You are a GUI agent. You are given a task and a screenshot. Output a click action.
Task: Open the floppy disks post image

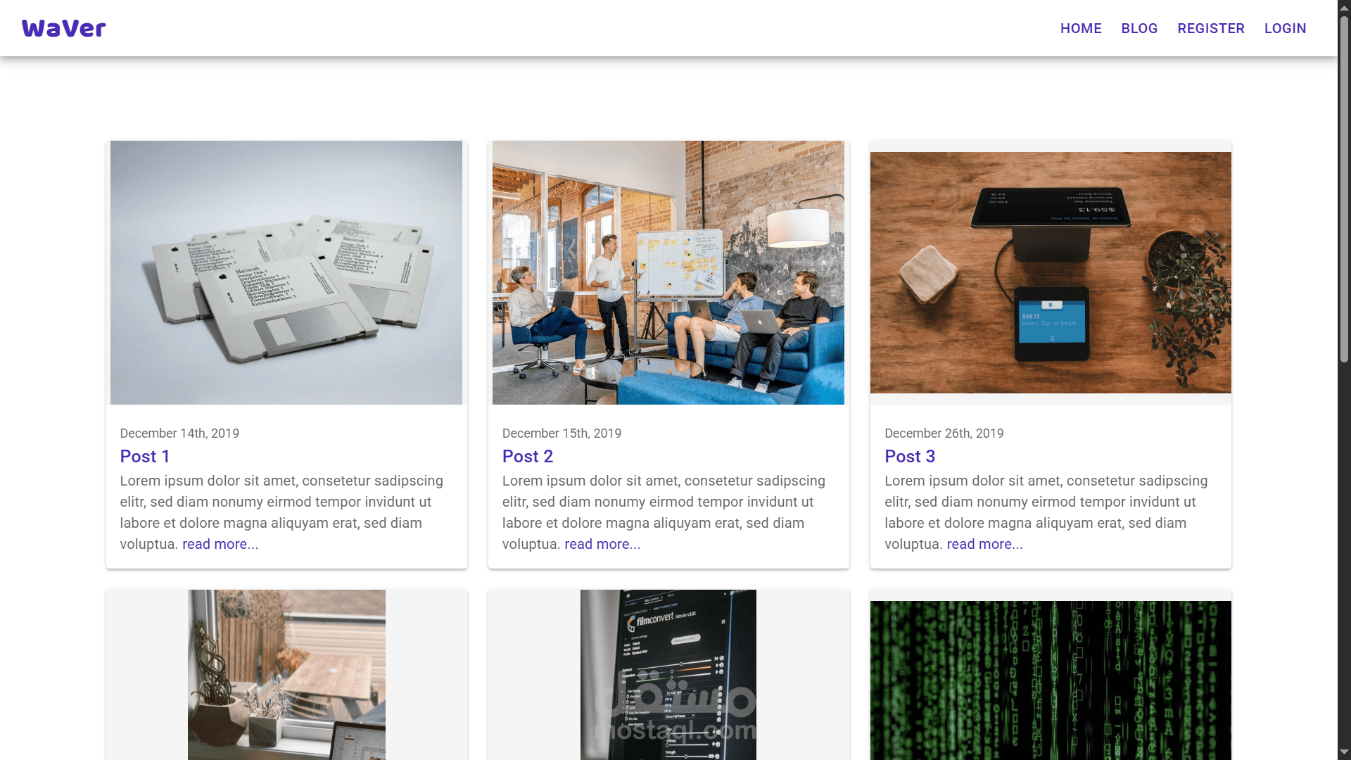[x=286, y=272]
